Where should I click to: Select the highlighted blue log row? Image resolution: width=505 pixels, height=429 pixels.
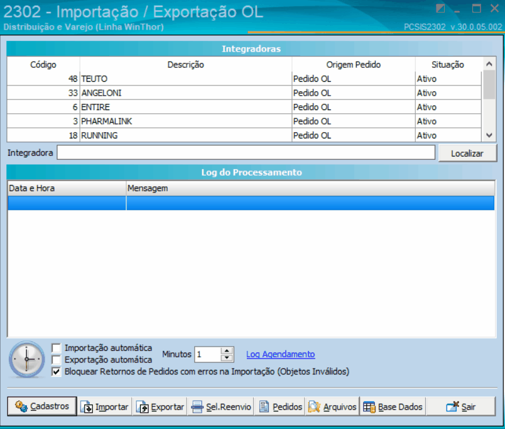pos(251,203)
